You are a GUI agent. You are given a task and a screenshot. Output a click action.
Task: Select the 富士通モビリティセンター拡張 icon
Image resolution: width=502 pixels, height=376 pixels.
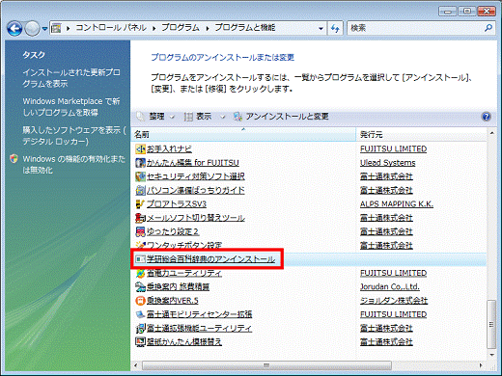(140, 314)
